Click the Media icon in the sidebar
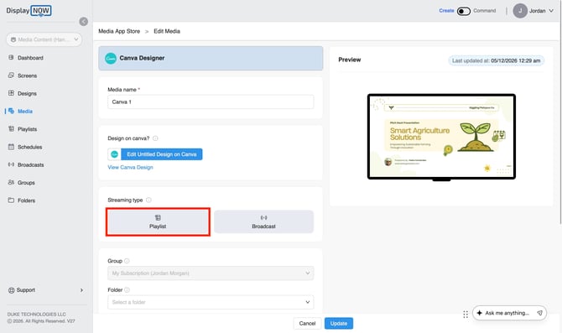The height and width of the screenshot is (333, 562). tap(11, 111)
